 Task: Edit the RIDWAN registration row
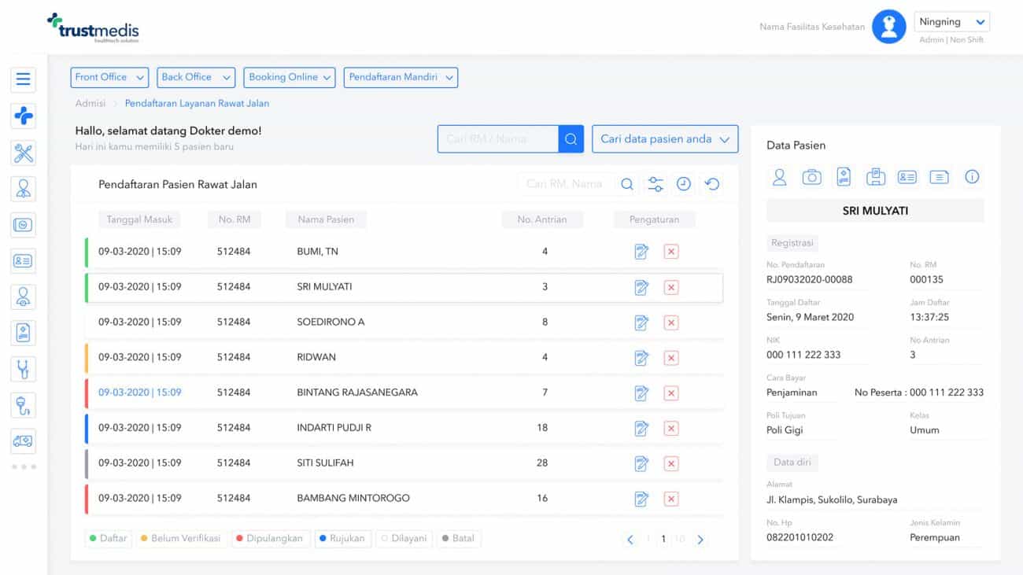click(641, 358)
